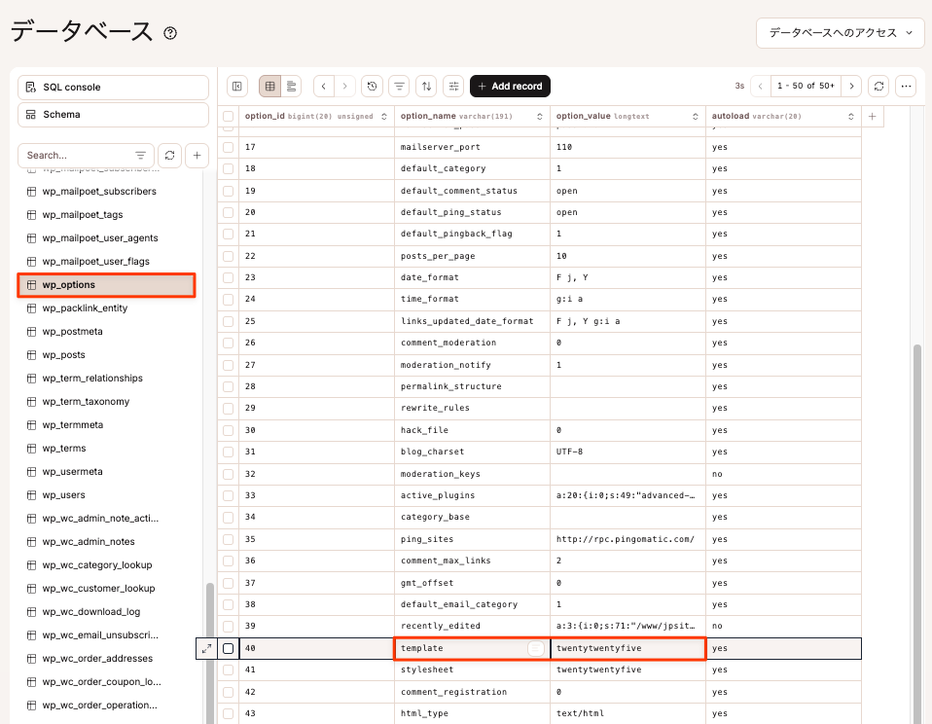Screen dimensions: 932x724
Task: Check the row 23 checkbox
Action: click(x=229, y=277)
